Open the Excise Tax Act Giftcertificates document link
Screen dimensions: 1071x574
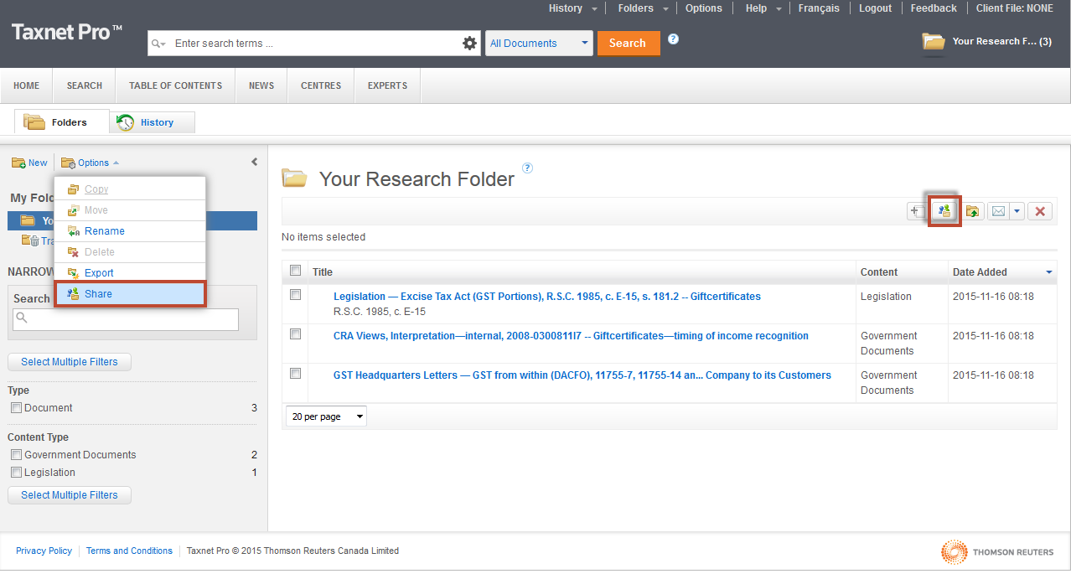547,297
